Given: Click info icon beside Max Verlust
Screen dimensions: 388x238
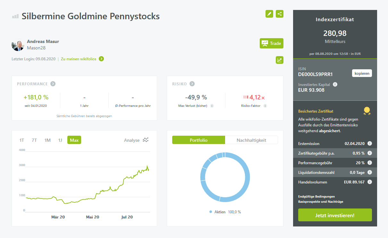Looking at the screenshot, I should click(x=212, y=106).
